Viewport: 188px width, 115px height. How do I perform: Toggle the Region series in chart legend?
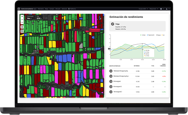point(159,35)
